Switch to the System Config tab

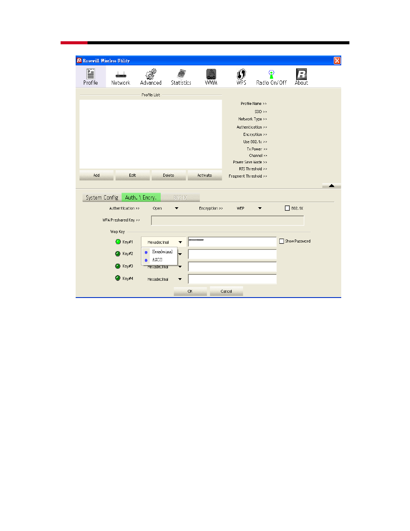tap(102, 197)
